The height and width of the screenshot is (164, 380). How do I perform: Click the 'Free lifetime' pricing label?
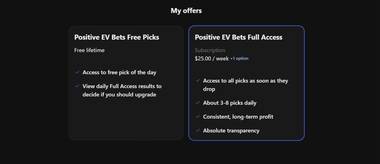pyautogui.click(x=89, y=50)
